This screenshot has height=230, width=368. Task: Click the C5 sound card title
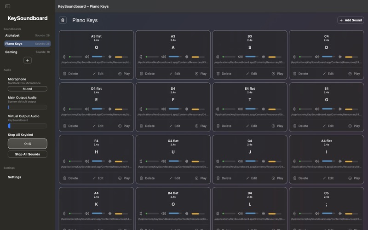click(327, 193)
